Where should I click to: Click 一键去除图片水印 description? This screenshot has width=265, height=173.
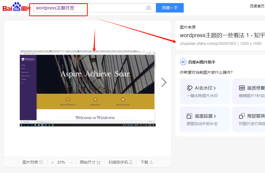(x=202, y=96)
